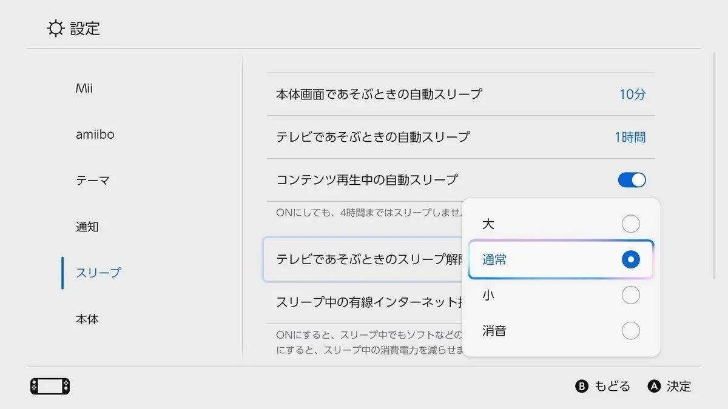Switch to the テーマ settings category

tap(93, 181)
